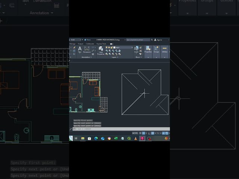Click the Create Block icon

pos(140,48)
